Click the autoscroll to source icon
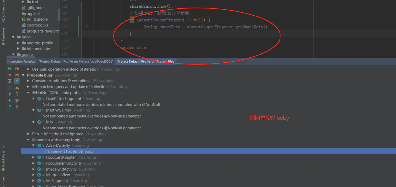The height and width of the screenshot is (187, 396). 17,87
